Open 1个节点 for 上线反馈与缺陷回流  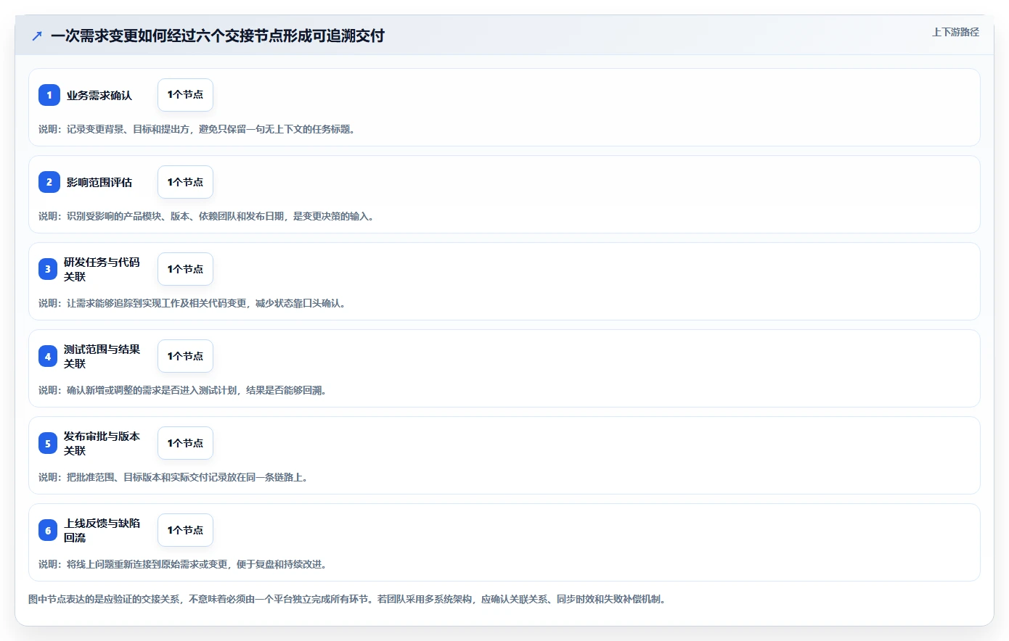pyautogui.click(x=185, y=530)
